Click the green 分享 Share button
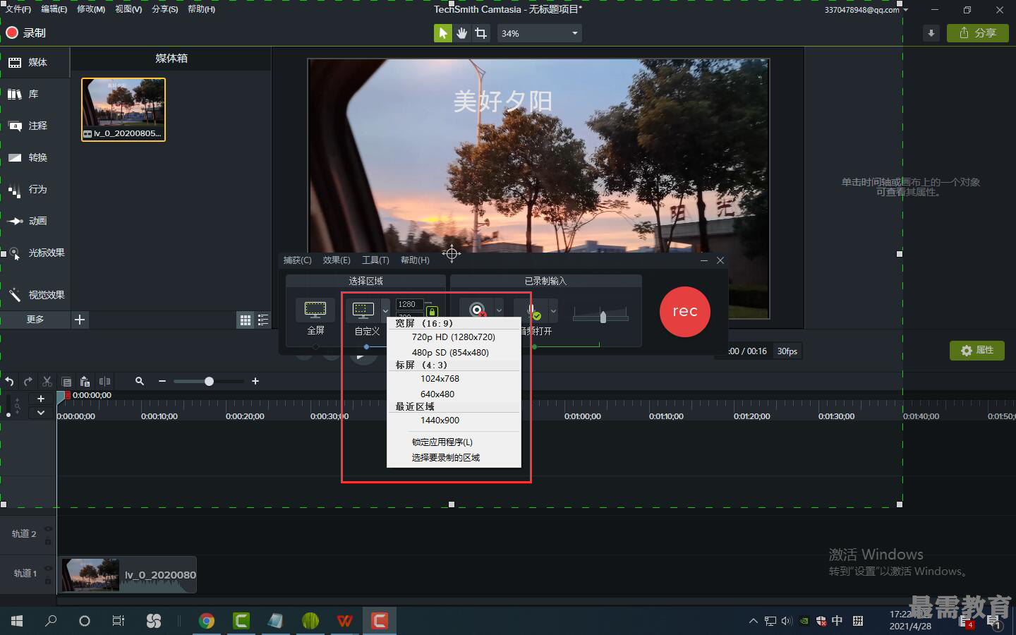Viewport: 1016px width, 635px height. click(x=978, y=33)
